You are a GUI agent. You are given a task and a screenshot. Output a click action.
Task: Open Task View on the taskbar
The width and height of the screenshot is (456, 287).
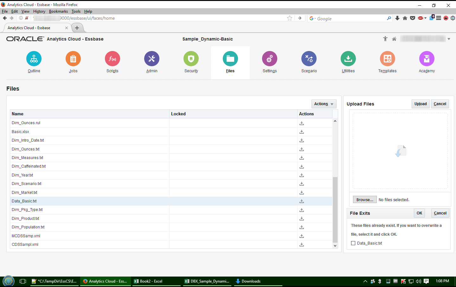23,281
